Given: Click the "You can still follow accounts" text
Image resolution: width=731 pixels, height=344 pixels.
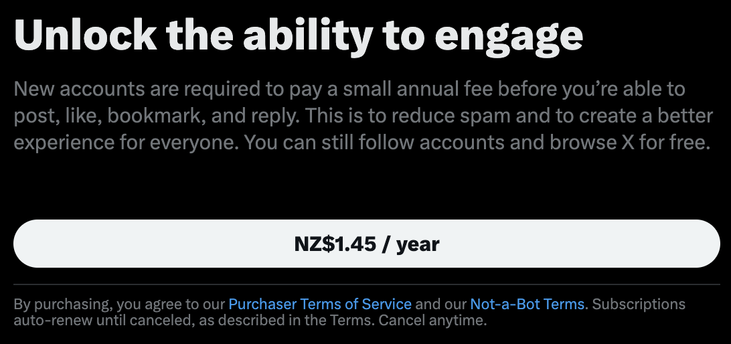Looking at the screenshot, I should coord(337,143).
